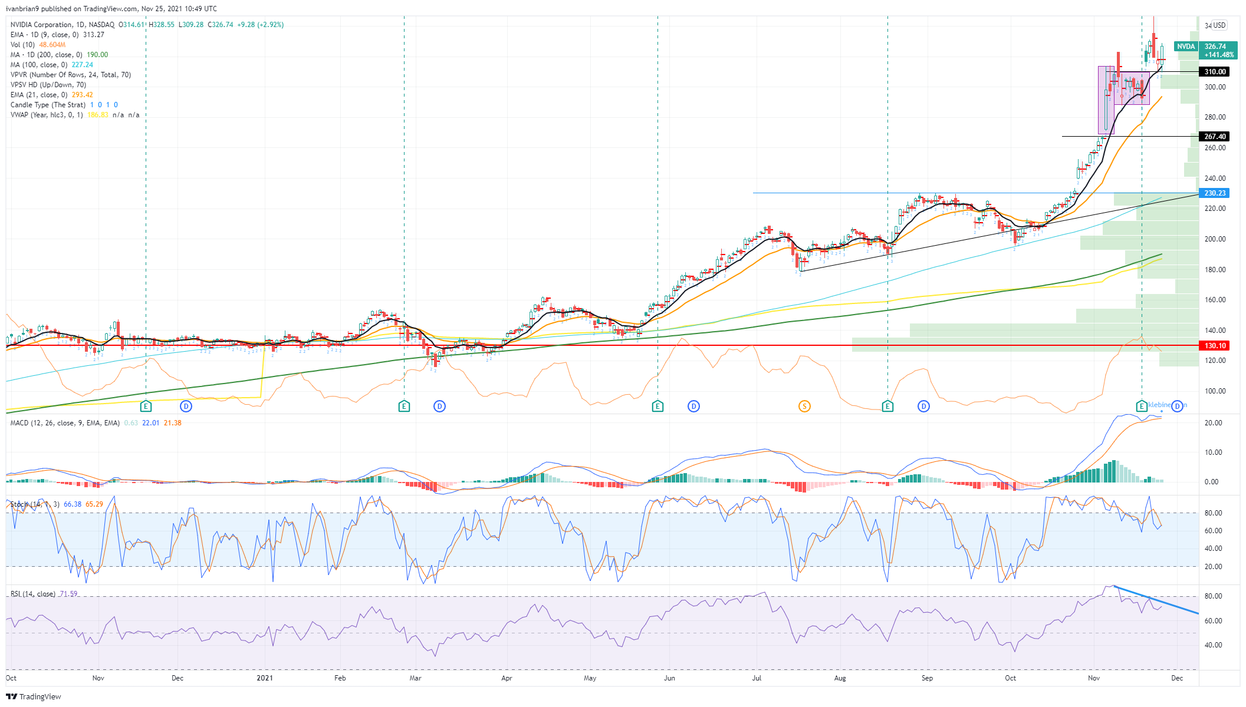Click the Stoch indicator pane legend
The height and width of the screenshot is (707, 1246).
pyautogui.click(x=57, y=504)
